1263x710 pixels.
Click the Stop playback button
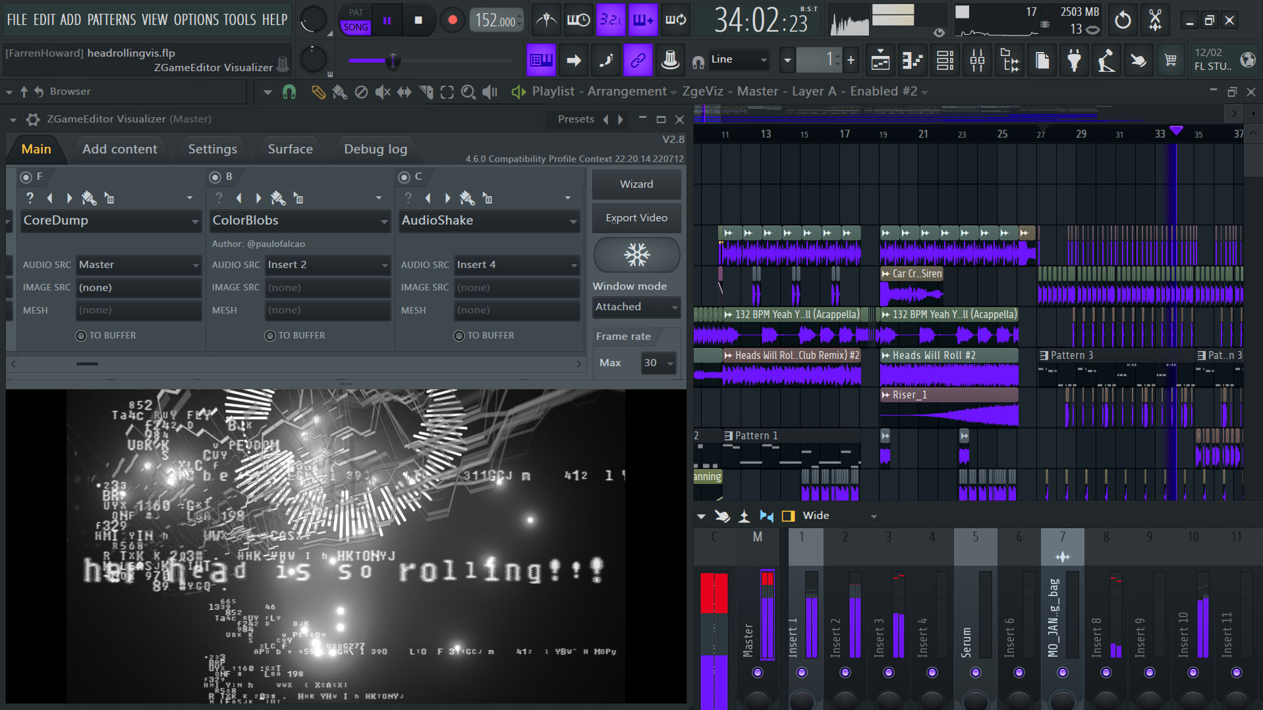tap(418, 20)
